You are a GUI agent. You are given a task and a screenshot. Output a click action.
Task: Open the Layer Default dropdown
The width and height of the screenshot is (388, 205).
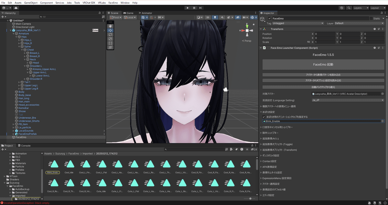click(x=359, y=23)
